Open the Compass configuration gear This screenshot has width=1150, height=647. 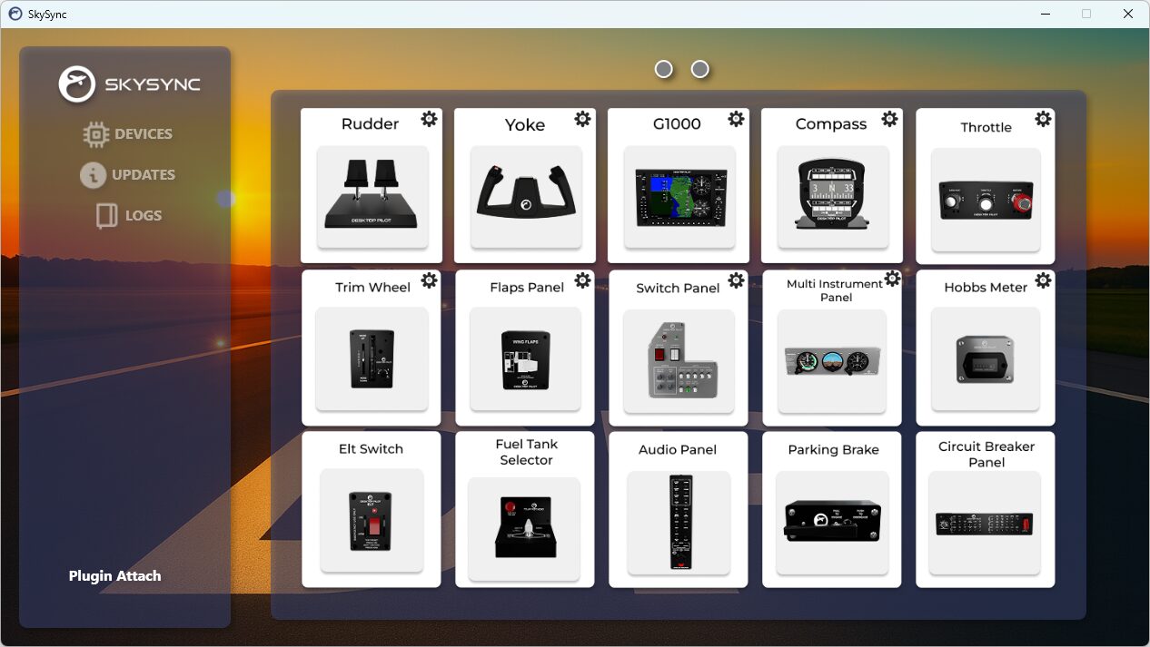coord(888,119)
